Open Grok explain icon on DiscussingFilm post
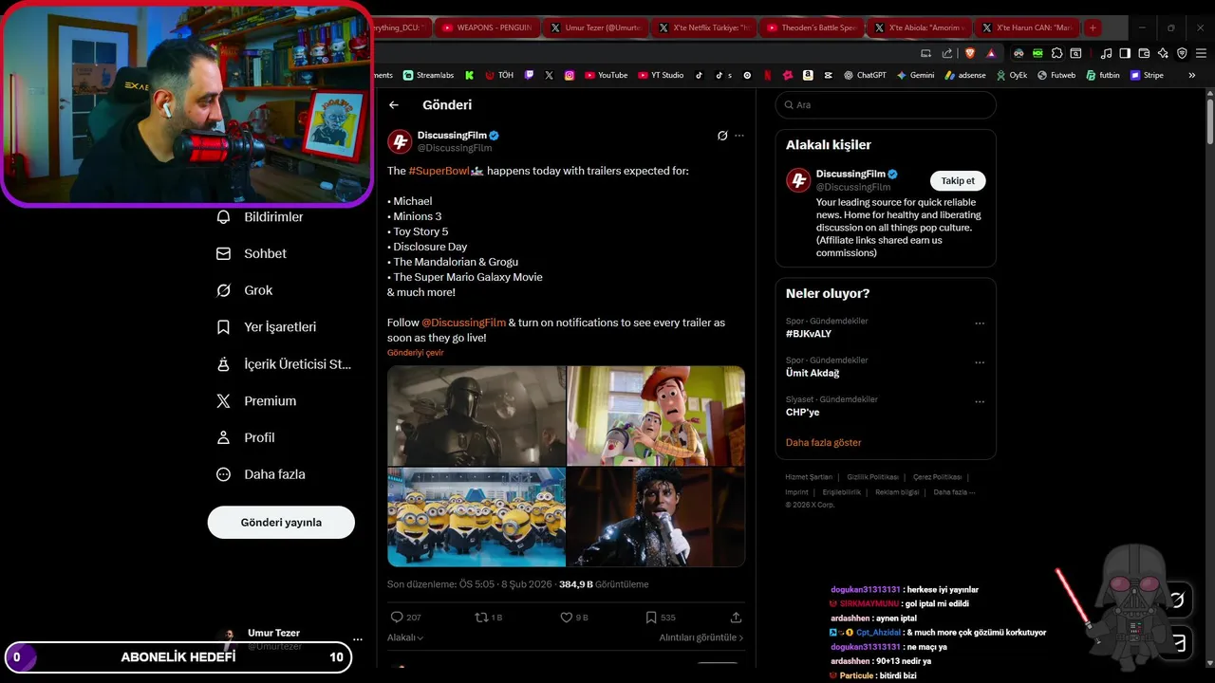The image size is (1215, 683). pyautogui.click(x=722, y=136)
